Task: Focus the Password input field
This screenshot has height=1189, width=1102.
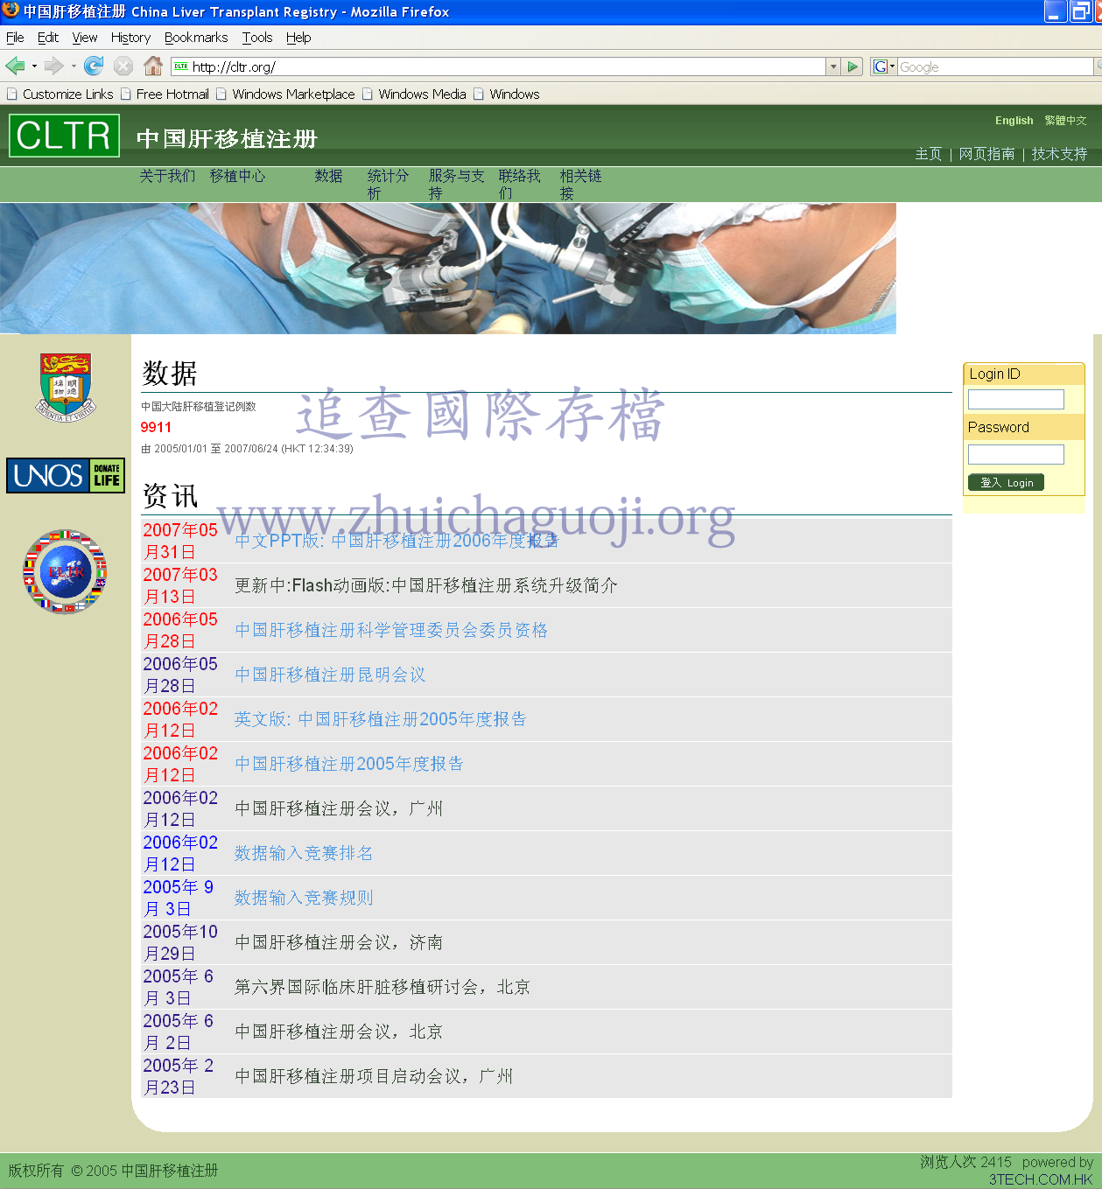Action: pos(1015,454)
